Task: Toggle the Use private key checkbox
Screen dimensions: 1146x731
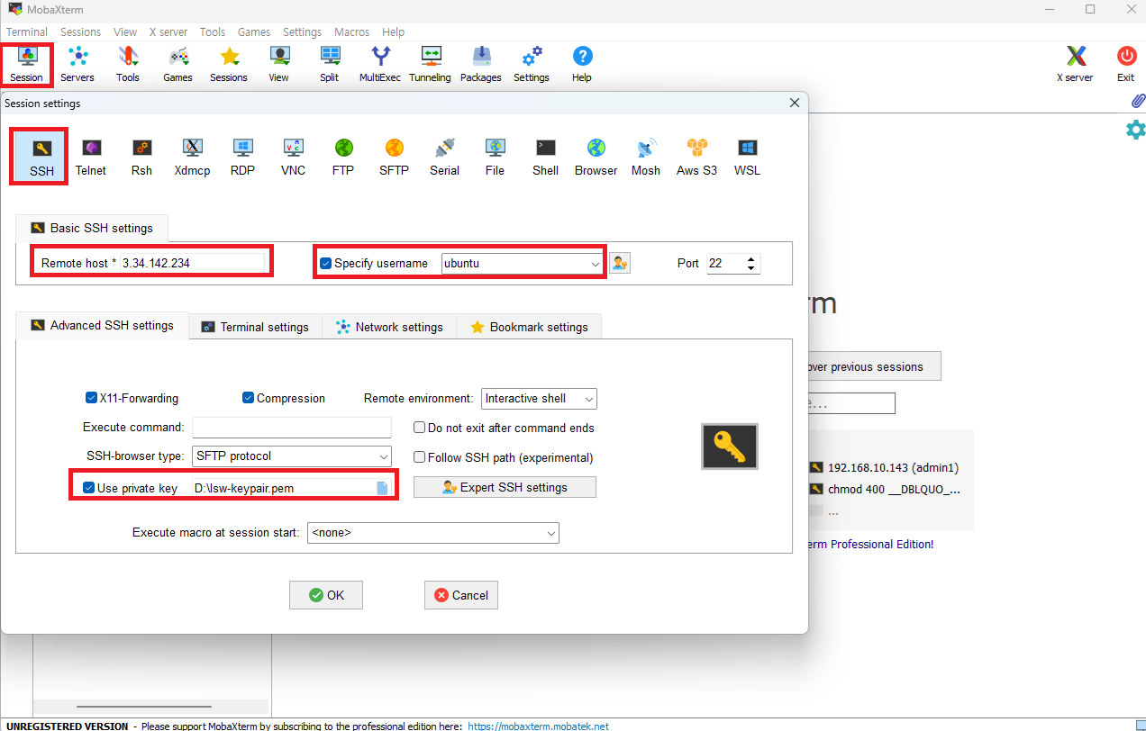Action: 88,488
